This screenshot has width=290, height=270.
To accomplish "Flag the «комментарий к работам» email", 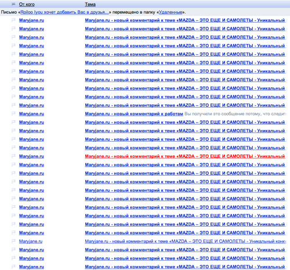I will (x=13, y=113).
